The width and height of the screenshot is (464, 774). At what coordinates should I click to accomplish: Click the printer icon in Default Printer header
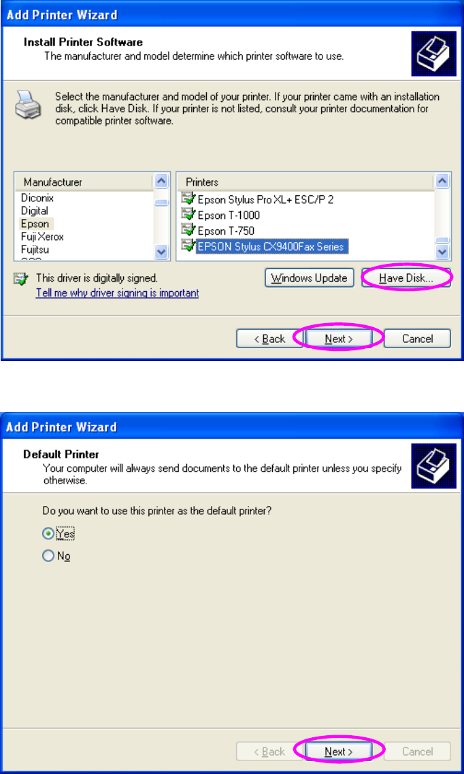434,466
